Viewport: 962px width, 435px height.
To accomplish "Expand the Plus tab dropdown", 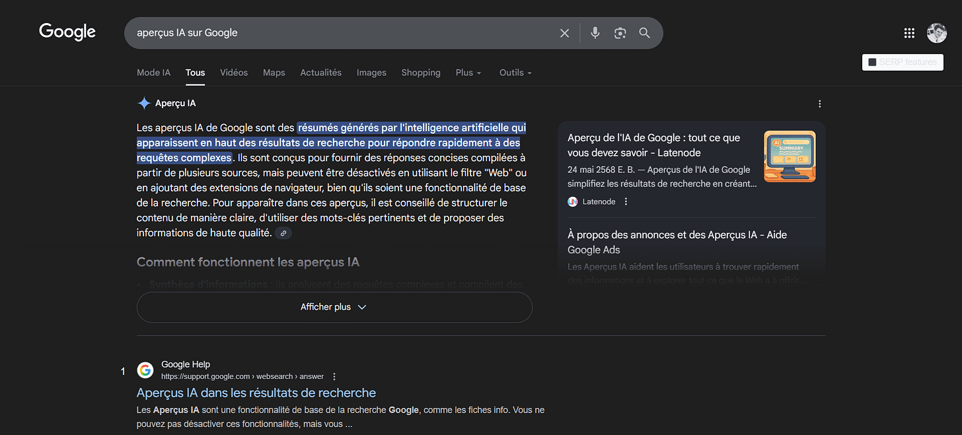I will click(x=468, y=73).
